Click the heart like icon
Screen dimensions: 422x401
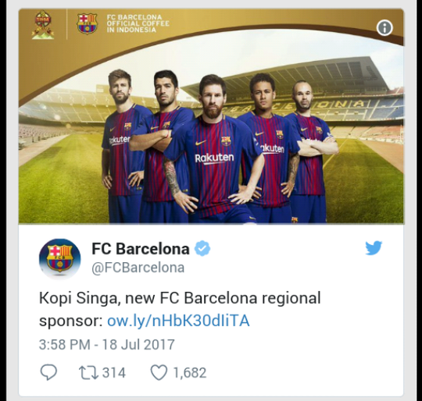click(159, 373)
